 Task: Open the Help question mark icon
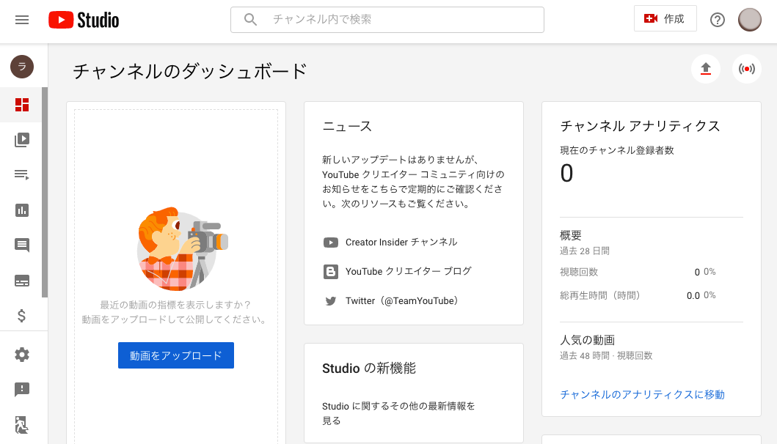tap(717, 20)
